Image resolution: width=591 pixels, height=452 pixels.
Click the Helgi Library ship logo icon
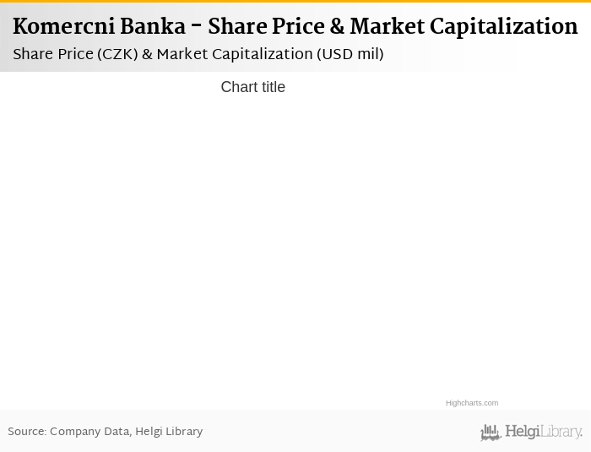(x=491, y=433)
